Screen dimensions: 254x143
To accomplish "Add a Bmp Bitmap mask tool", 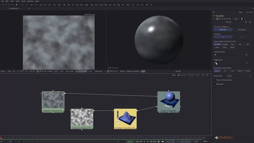I will [102, 5].
